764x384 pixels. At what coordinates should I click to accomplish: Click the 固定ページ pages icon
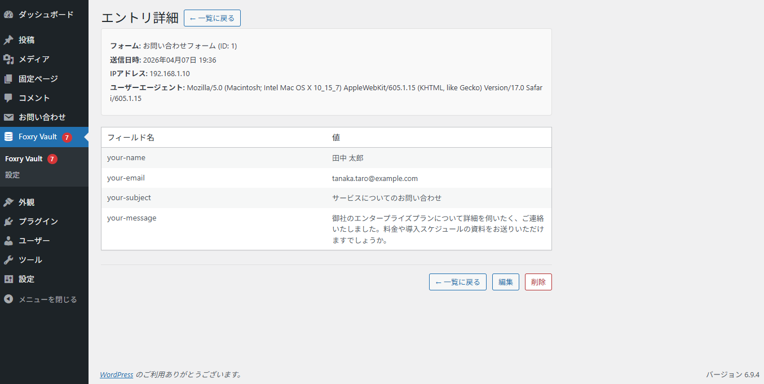[x=8, y=78]
